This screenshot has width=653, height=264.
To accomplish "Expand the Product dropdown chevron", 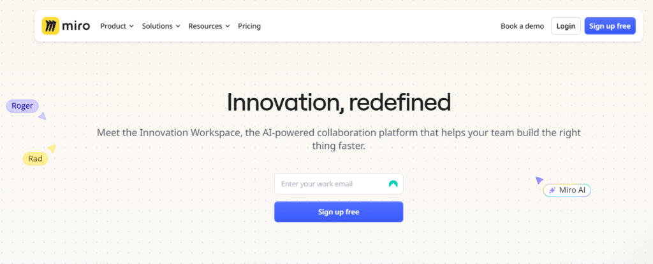I will [x=131, y=26].
